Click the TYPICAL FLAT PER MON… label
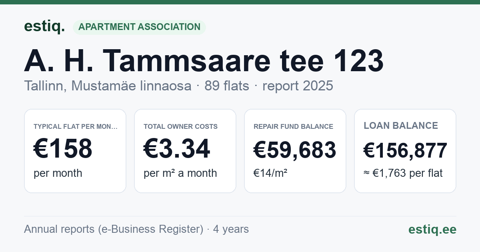 coord(76,126)
